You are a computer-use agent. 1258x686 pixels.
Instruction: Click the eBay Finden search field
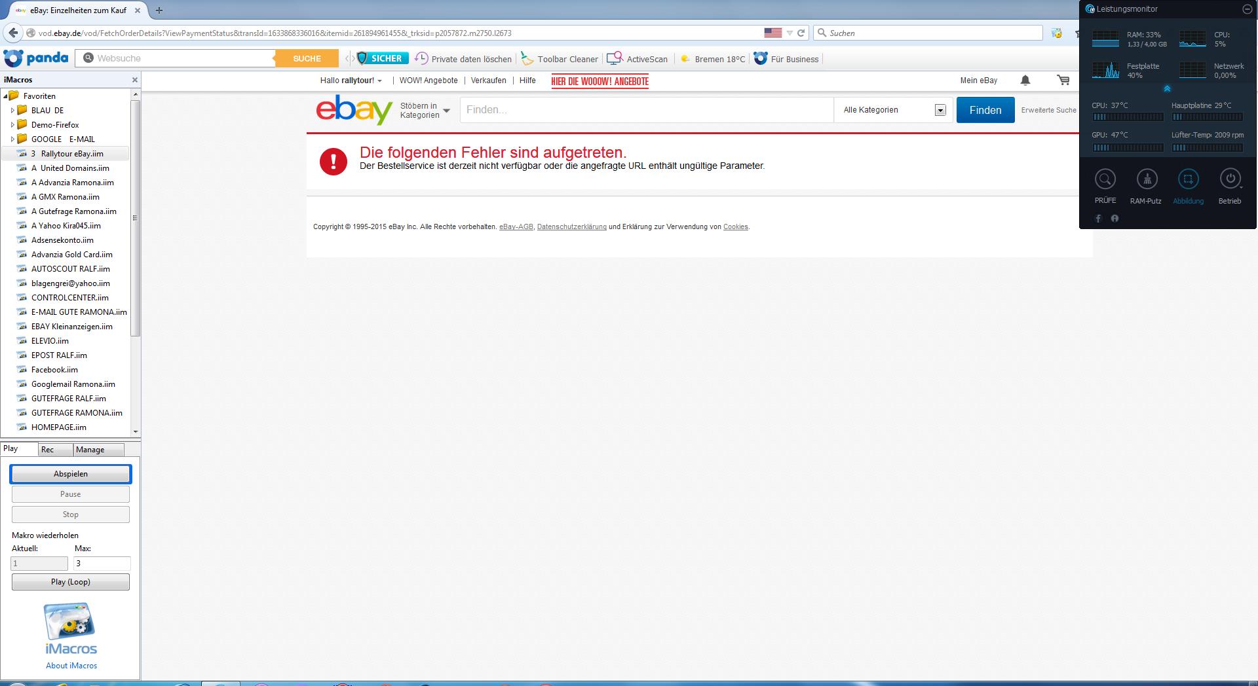647,110
